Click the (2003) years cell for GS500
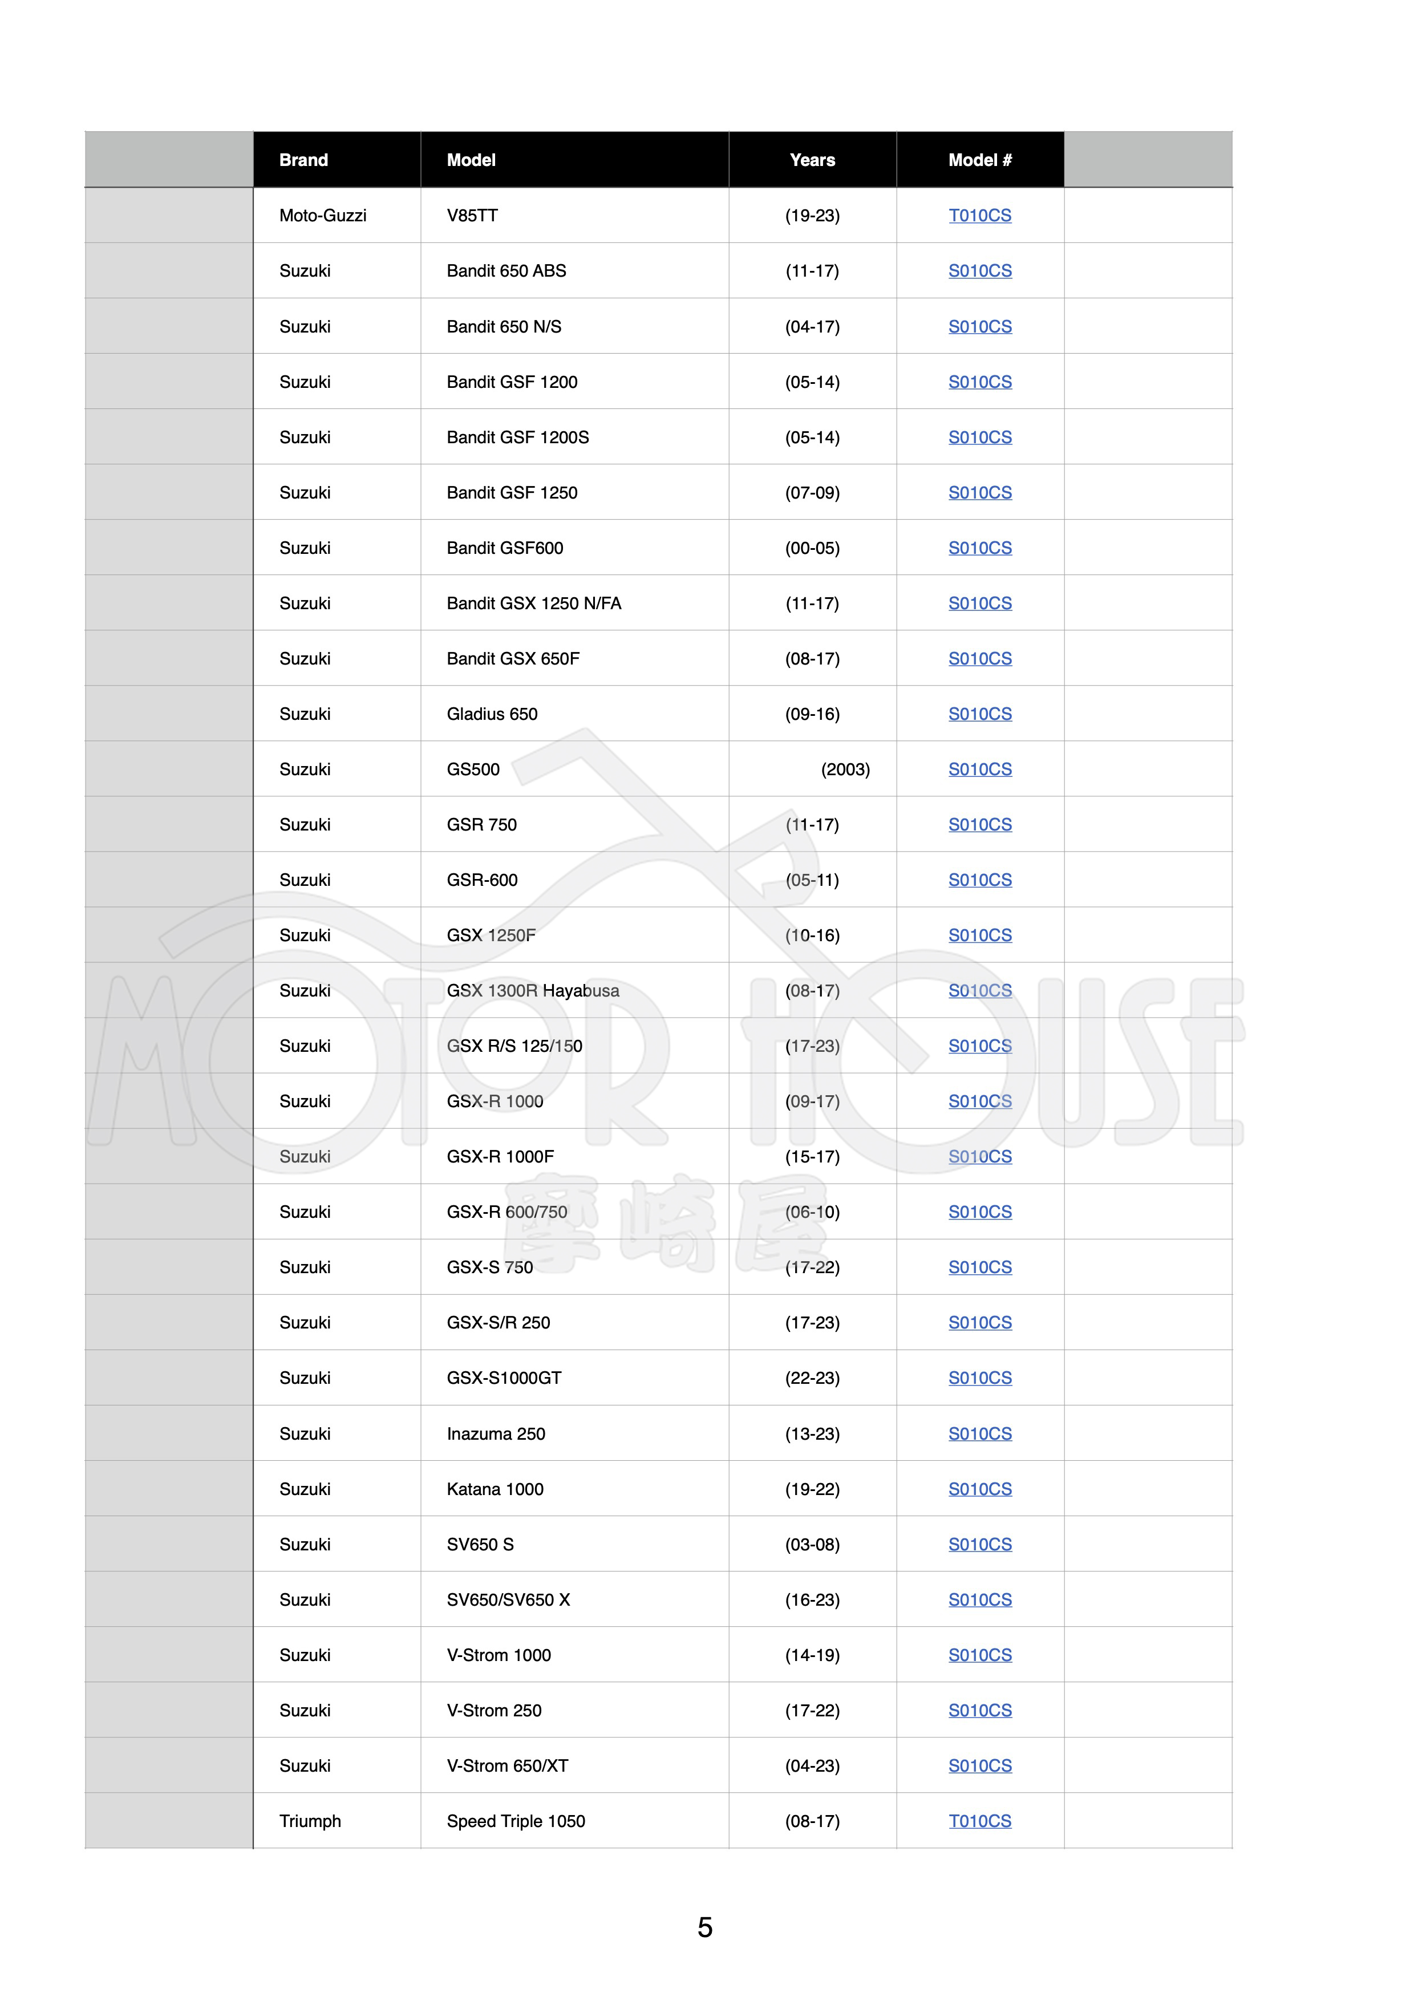 [845, 769]
